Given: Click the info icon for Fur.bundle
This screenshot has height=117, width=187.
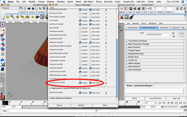Looking at the screenshot, I should (x=106, y=21).
